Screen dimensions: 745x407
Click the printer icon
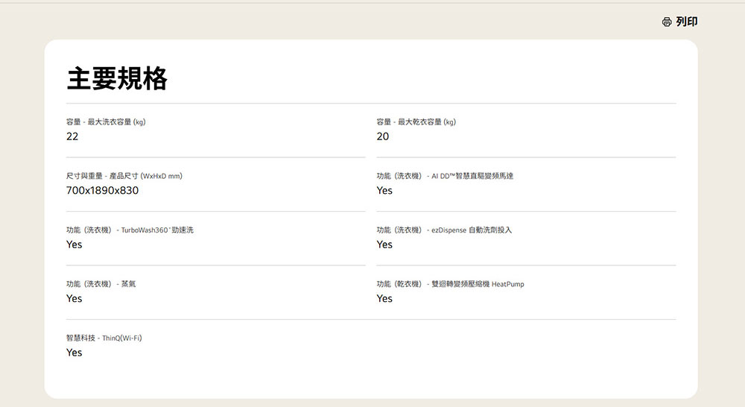tap(667, 22)
